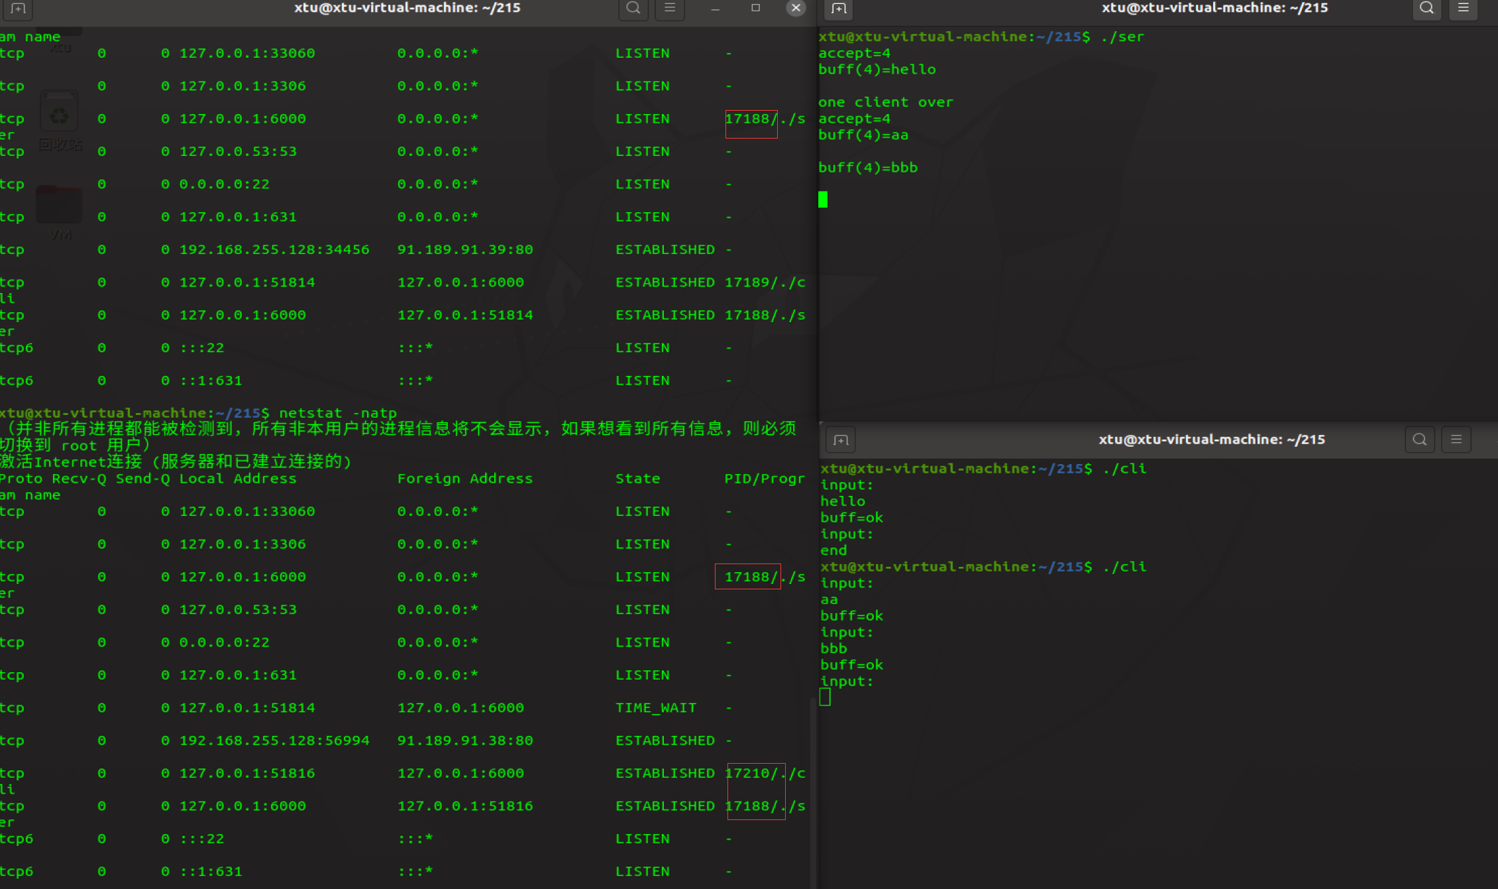The height and width of the screenshot is (889, 1498).
Task: Click title bar of top-right terminal
Action: (x=1214, y=9)
